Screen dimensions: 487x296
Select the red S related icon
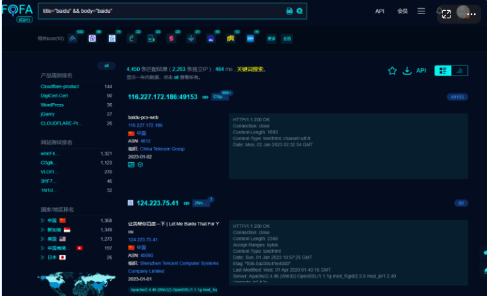point(171,38)
